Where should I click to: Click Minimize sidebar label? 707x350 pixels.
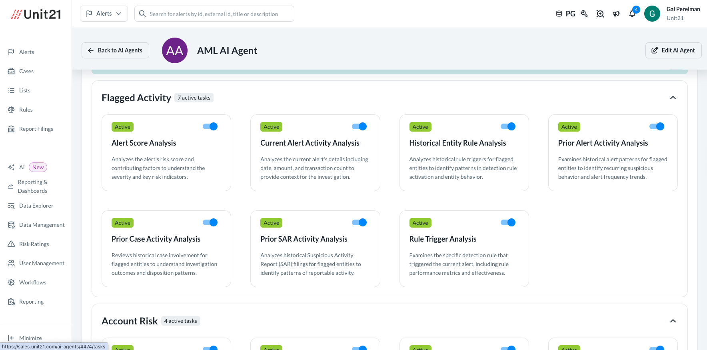(x=30, y=338)
